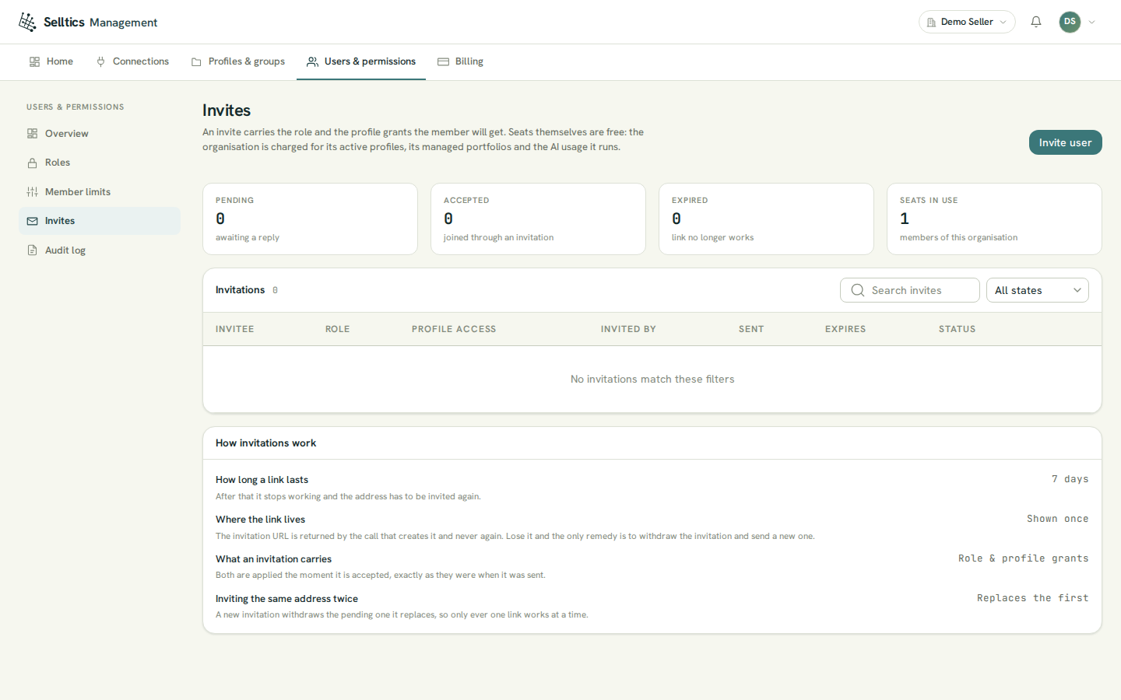Screen dimensions: 1121x700
Task: Open the Profiles & groups tab
Action: coord(238,61)
